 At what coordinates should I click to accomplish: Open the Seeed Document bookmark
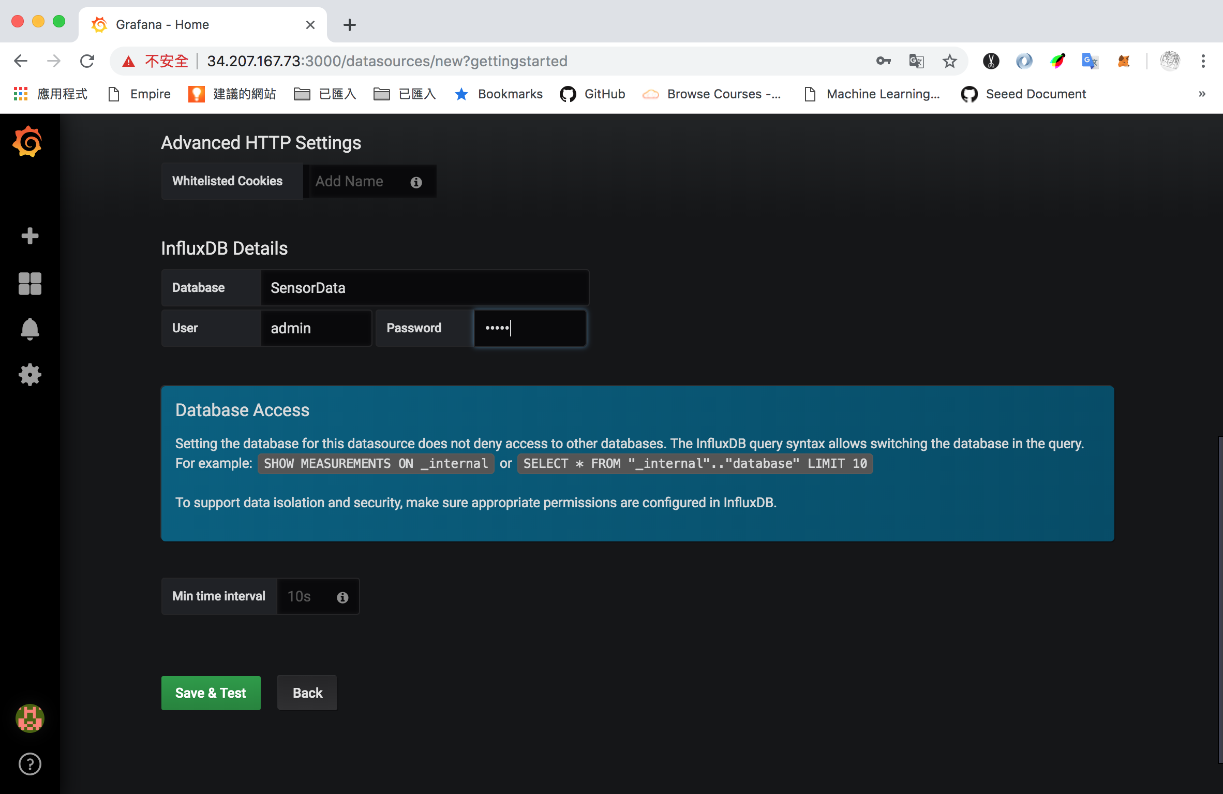tap(1024, 94)
